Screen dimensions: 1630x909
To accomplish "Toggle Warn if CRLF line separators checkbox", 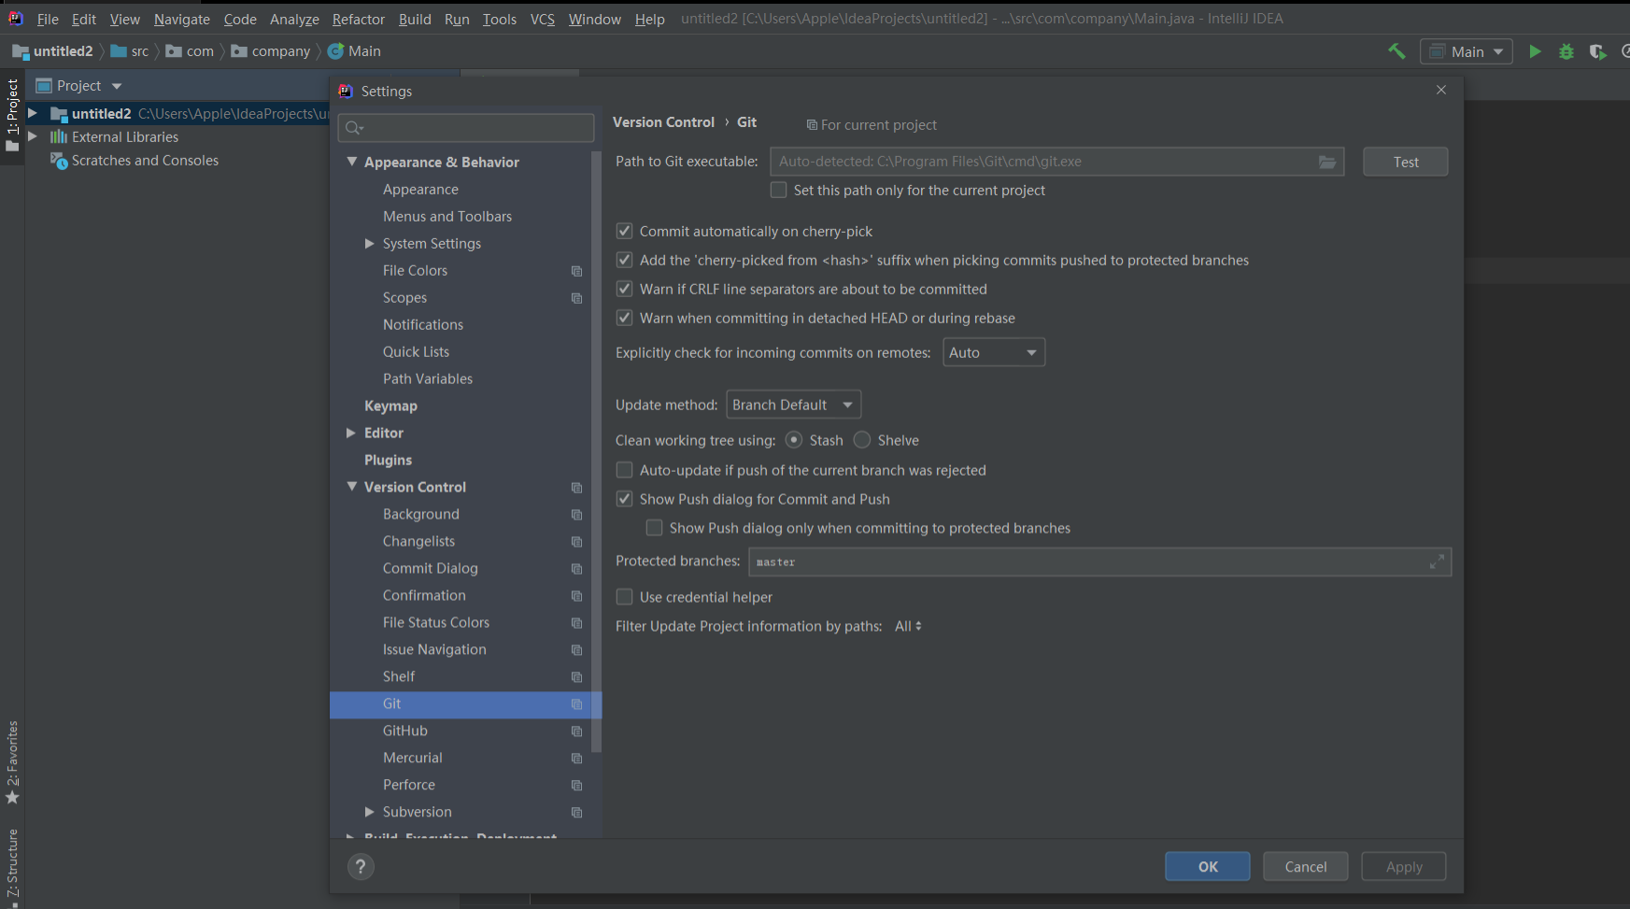I will click(624, 289).
